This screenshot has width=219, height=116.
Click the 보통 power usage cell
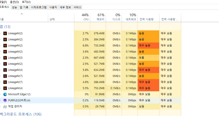tap(148, 58)
